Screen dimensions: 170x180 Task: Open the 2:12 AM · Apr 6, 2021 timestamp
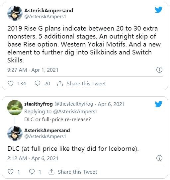[x=33, y=158]
